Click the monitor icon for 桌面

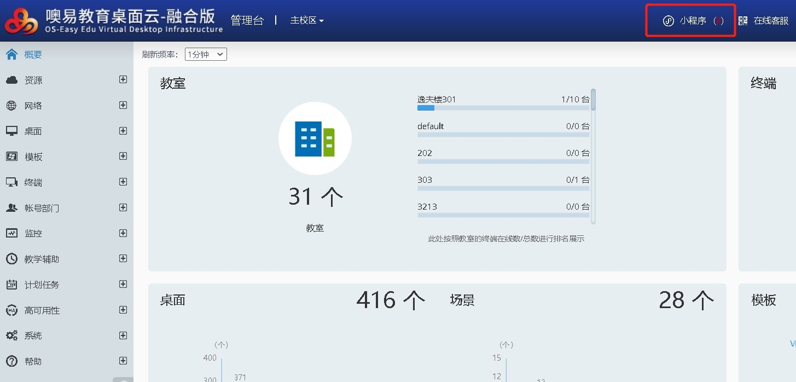[11, 131]
